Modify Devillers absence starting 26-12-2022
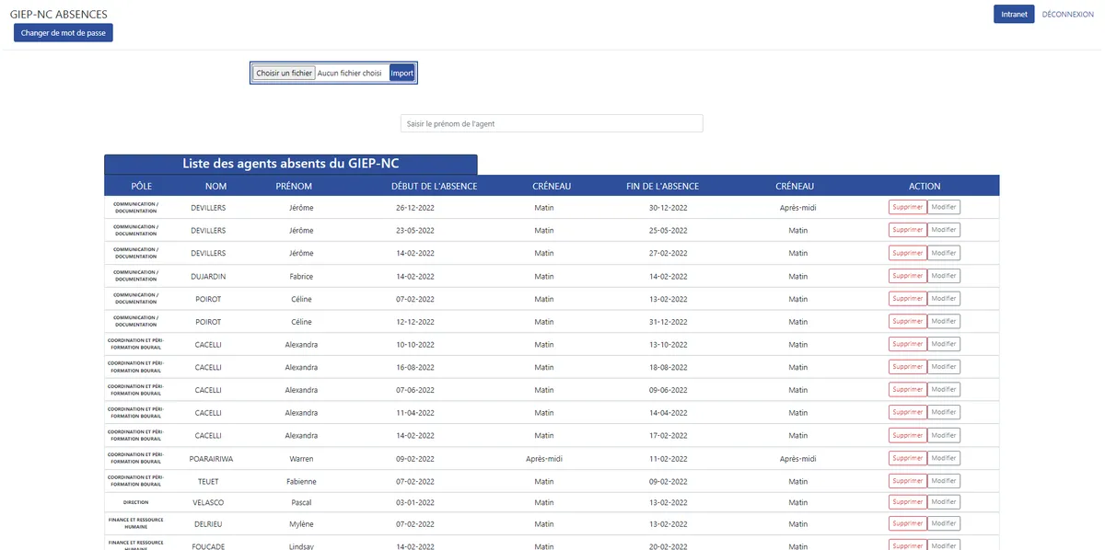The width and height of the screenshot is (1105, 550). click(x=944, y=207)
